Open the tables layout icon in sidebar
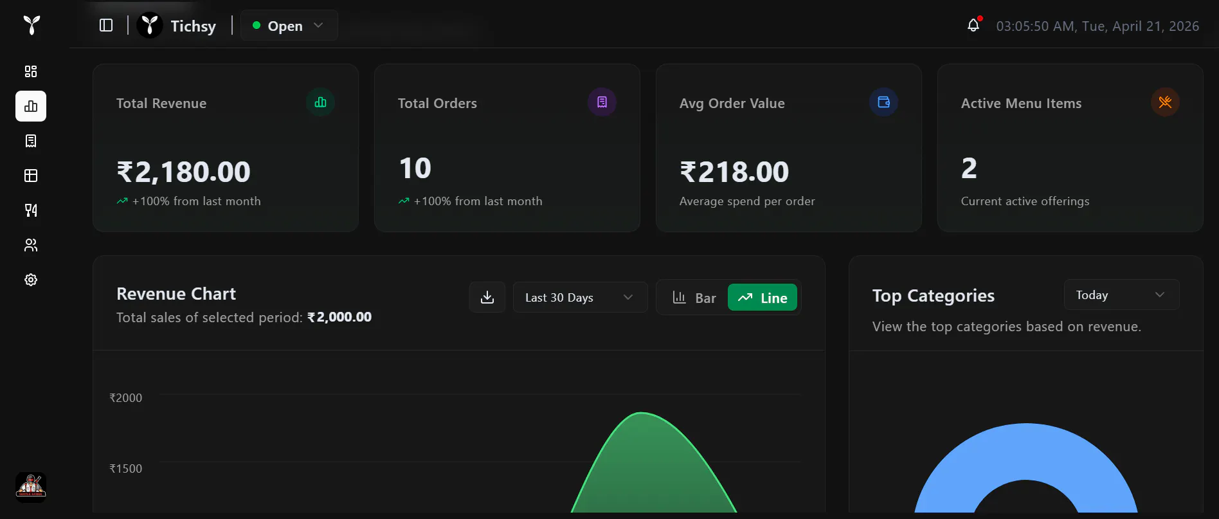Image resolution: width=1219 pixels, height=519 pixels. 31,176
